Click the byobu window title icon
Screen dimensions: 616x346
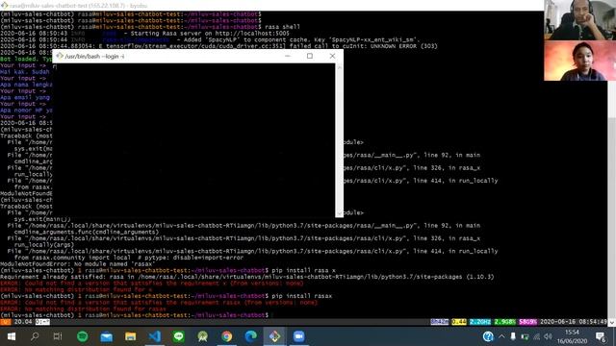tap(4, 5)
